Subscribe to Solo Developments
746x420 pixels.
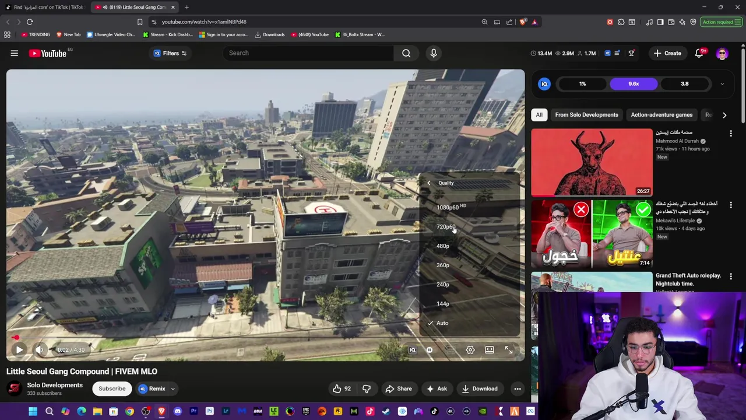(x=112, y=388)
